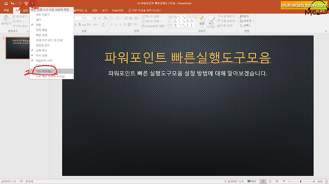This screenshot has width=329, height=184.
Task: Click the 선택 select button
Action: (x=245, y=26)
